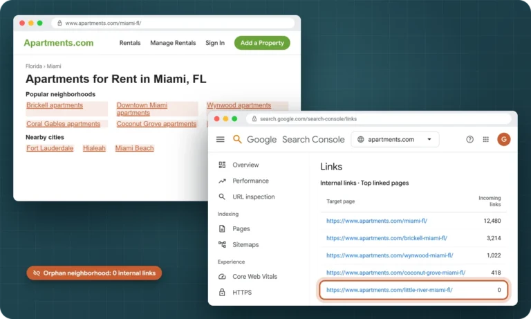Click the 3,214 incoming links value
This screenshot has width=531, height=319.
click(494, 238)
